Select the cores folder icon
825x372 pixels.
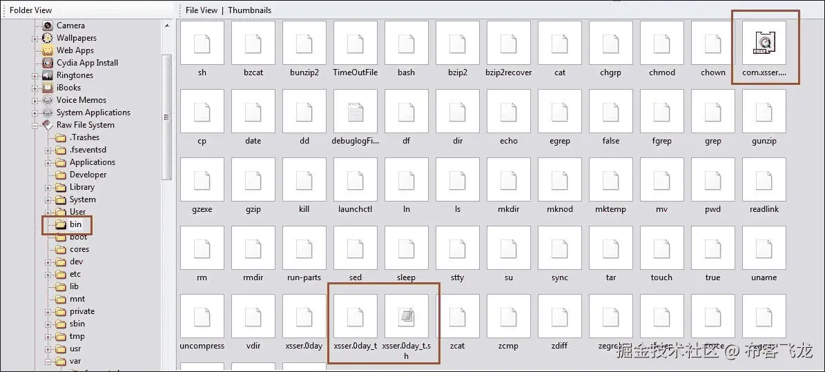(x=61, y=249)
